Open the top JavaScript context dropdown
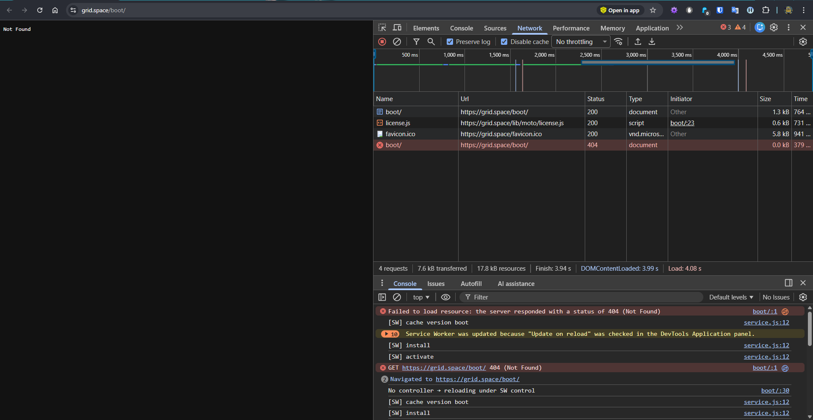The image size is (813, 420). point(421,297)
